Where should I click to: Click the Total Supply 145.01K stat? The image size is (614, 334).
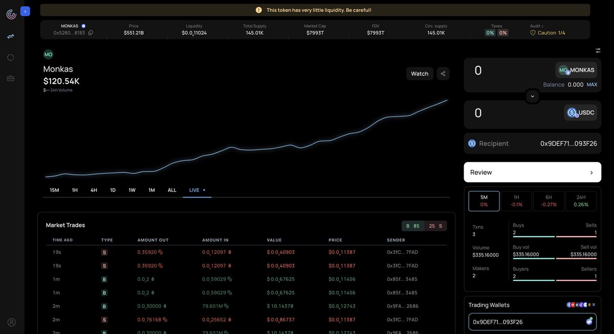(255, 30)
